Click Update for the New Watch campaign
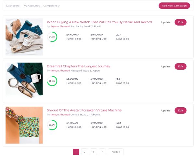This screenshot has height=162, width=195. [166, 22]
